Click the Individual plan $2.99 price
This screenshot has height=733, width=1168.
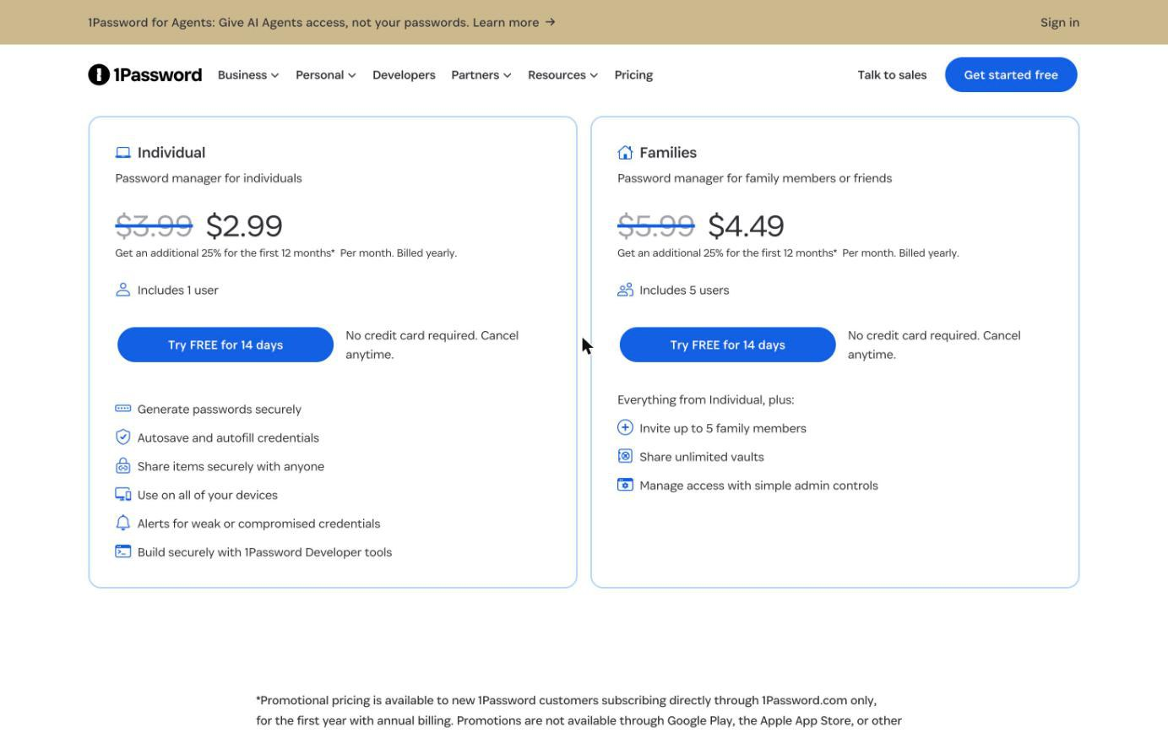pyautogui.click(x=244, y=225)
